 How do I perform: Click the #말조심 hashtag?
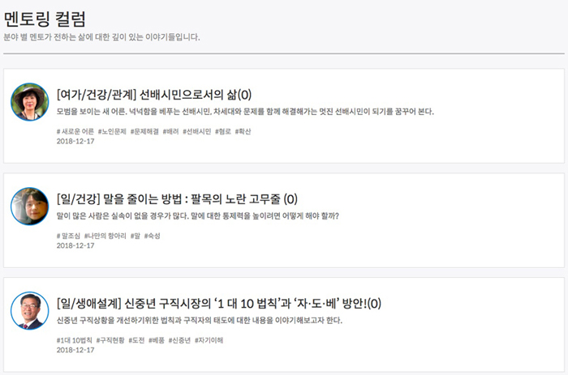68,236
